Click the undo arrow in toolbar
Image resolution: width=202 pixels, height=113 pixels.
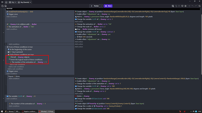[192, 6]
